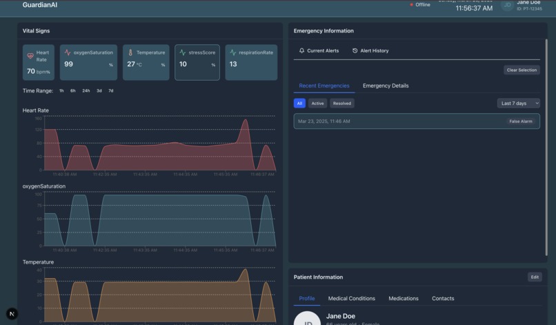This screenshot has height=325, width=556.
Task: Click the Next.js N badge icon
Action: pos(12,314)
